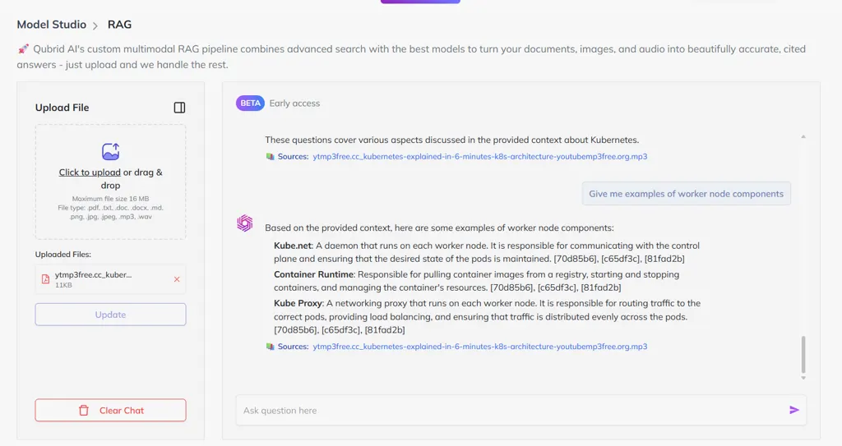Remove the uploaded ytmp3free.cc_kuber file
The width and height of the screenshot is (842, 446).
click(177, 279)
